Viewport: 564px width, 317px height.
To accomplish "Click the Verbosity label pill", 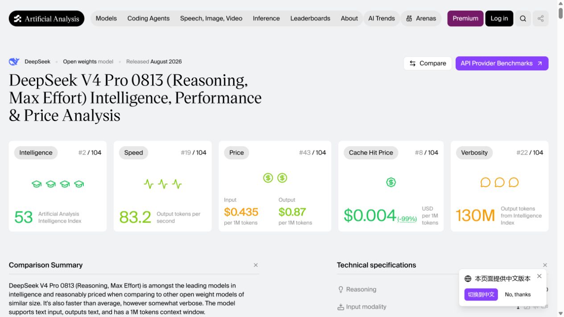I will point(474,153).
